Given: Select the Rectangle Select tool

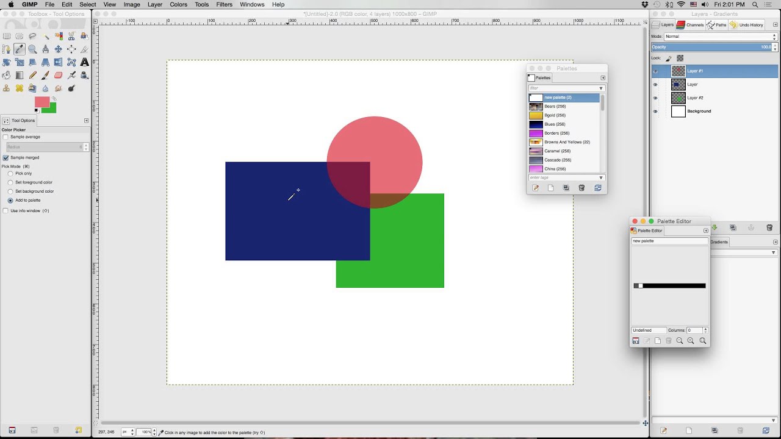Looking at the screenshot, I should 6,36.
